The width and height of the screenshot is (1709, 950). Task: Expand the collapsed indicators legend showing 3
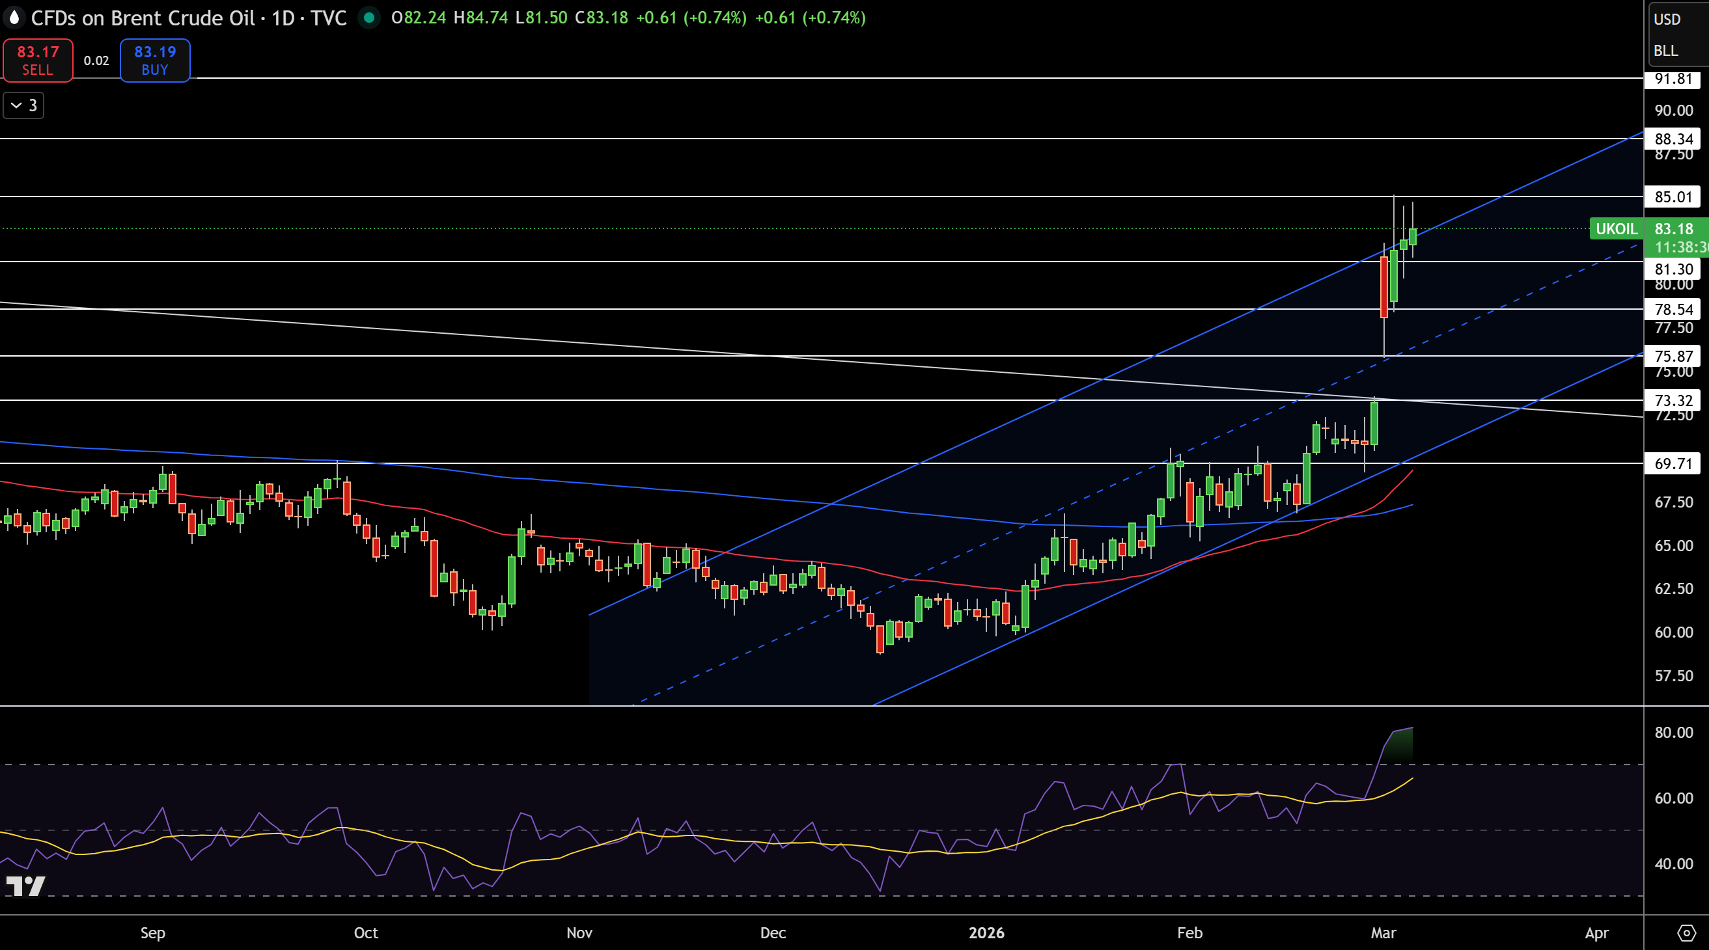(24, 105)
